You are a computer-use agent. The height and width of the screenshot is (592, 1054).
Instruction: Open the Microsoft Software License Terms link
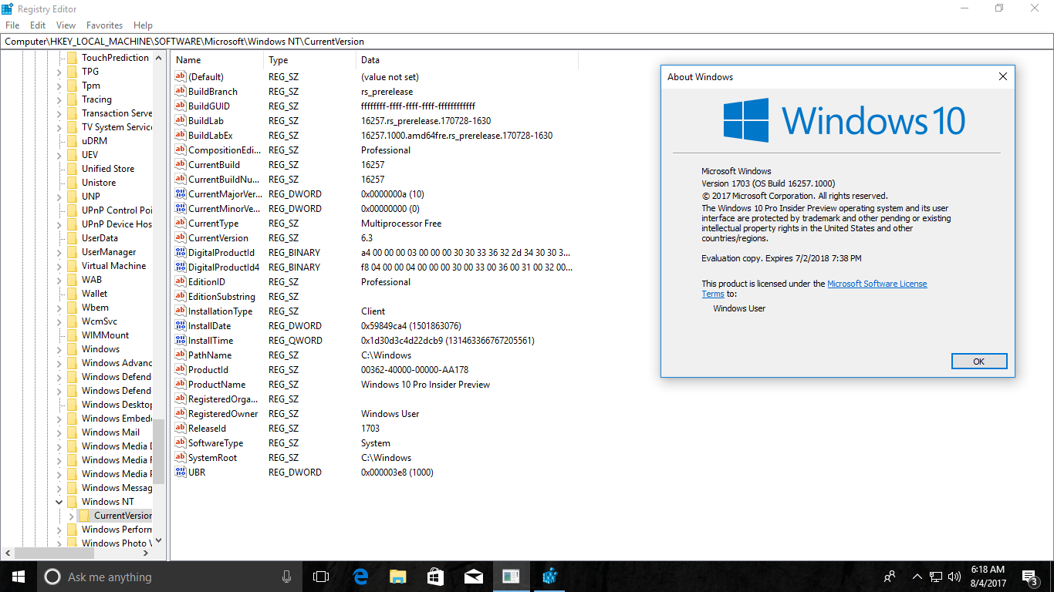877,283
